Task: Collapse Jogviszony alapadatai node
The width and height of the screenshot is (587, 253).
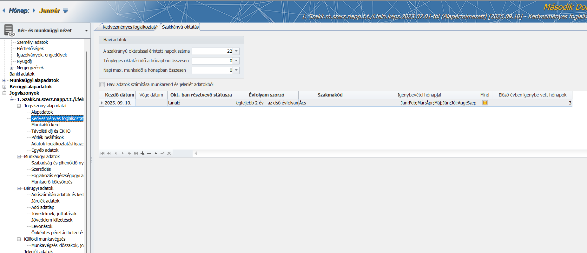Action: click(x=19, y=106)
